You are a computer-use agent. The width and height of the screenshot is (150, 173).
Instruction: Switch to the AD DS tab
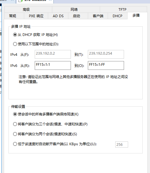click(x=58, y=16)
